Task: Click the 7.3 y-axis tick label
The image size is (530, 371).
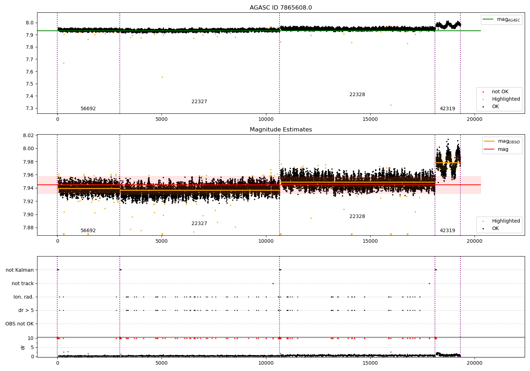Action: pos(30,108)
